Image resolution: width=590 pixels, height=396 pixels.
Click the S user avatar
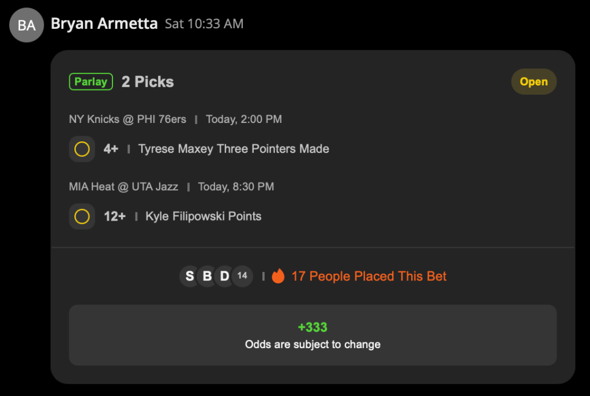click(190, 277)
